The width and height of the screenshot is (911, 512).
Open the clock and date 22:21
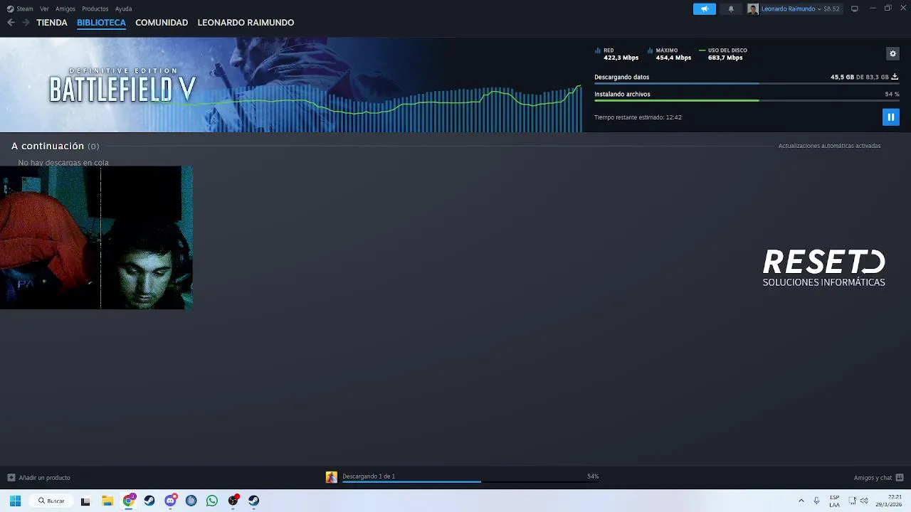[x=890, y=501]
